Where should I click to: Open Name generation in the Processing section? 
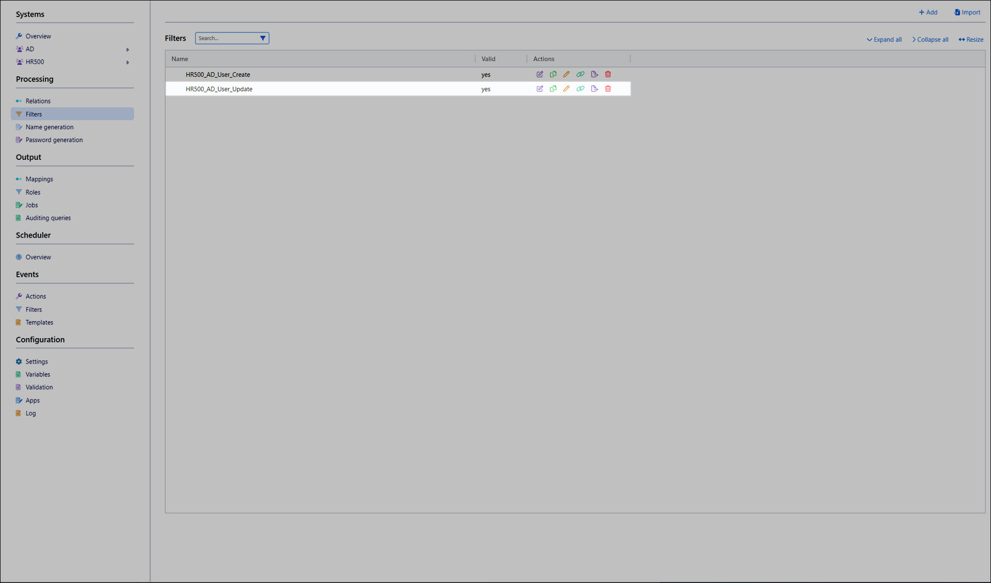[50, 127]
